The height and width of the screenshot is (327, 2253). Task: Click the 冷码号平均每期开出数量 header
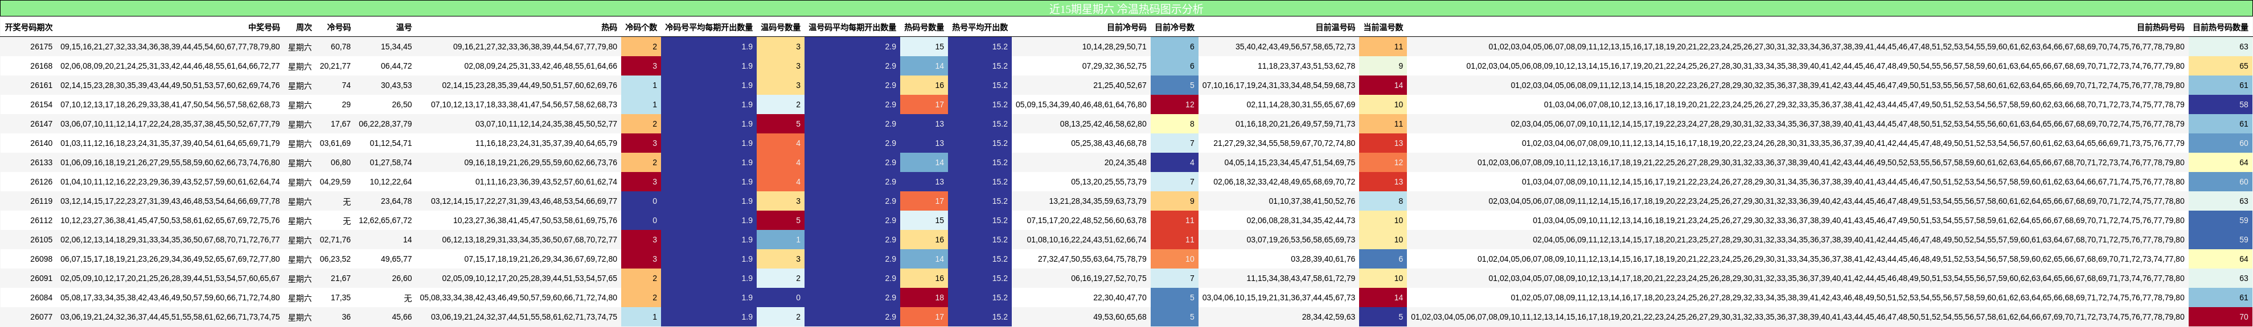(x=708, y=28)
